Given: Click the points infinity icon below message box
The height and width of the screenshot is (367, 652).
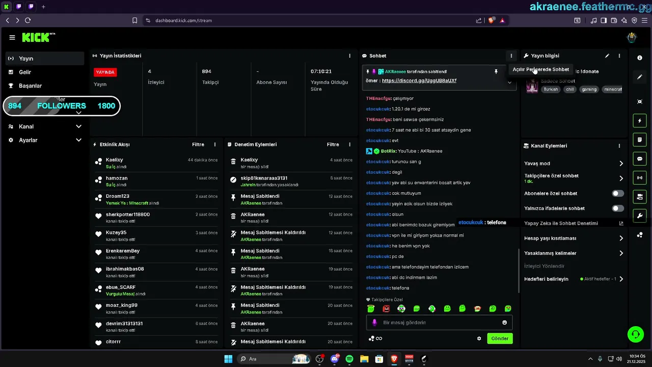Looking at the screenshot, I should pyautogui.click(x=375, y=338).
